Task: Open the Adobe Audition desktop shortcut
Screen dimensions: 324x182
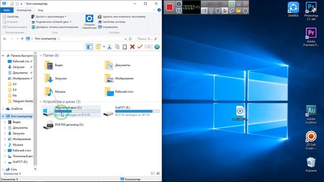Action: [x=311, y=115]
